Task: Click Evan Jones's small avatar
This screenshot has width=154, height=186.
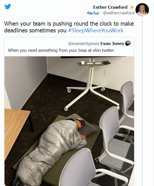Action: (128, 43)
